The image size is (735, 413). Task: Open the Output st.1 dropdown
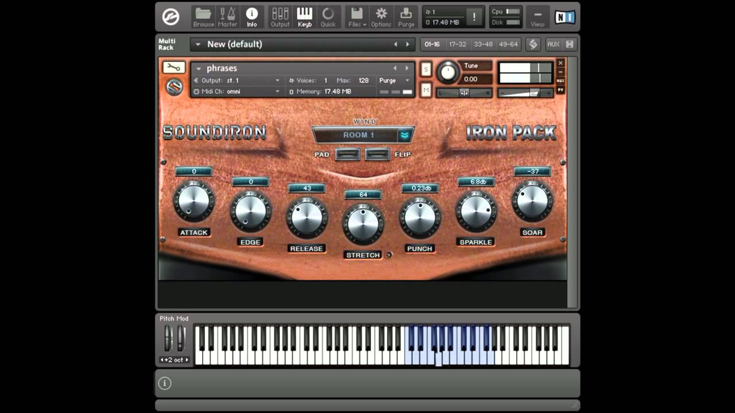[x=237, y=80]
